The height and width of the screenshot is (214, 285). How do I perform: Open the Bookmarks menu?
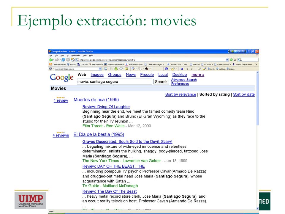tap(76, 56)
